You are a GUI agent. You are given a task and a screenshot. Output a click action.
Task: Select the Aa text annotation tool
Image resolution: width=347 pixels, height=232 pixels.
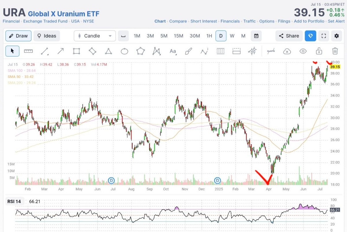coord(173,51)
